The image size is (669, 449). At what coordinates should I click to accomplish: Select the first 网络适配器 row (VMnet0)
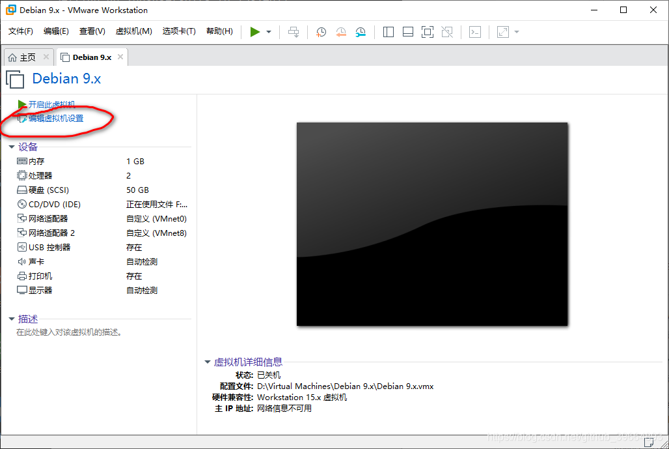(102, 219)
